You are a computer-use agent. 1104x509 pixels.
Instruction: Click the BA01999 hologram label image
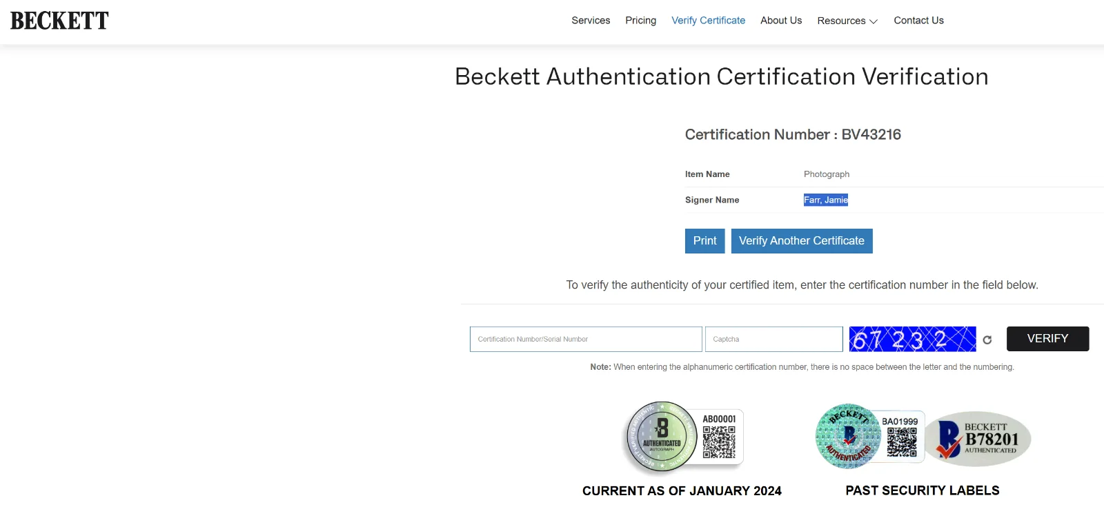coord(869,437)
